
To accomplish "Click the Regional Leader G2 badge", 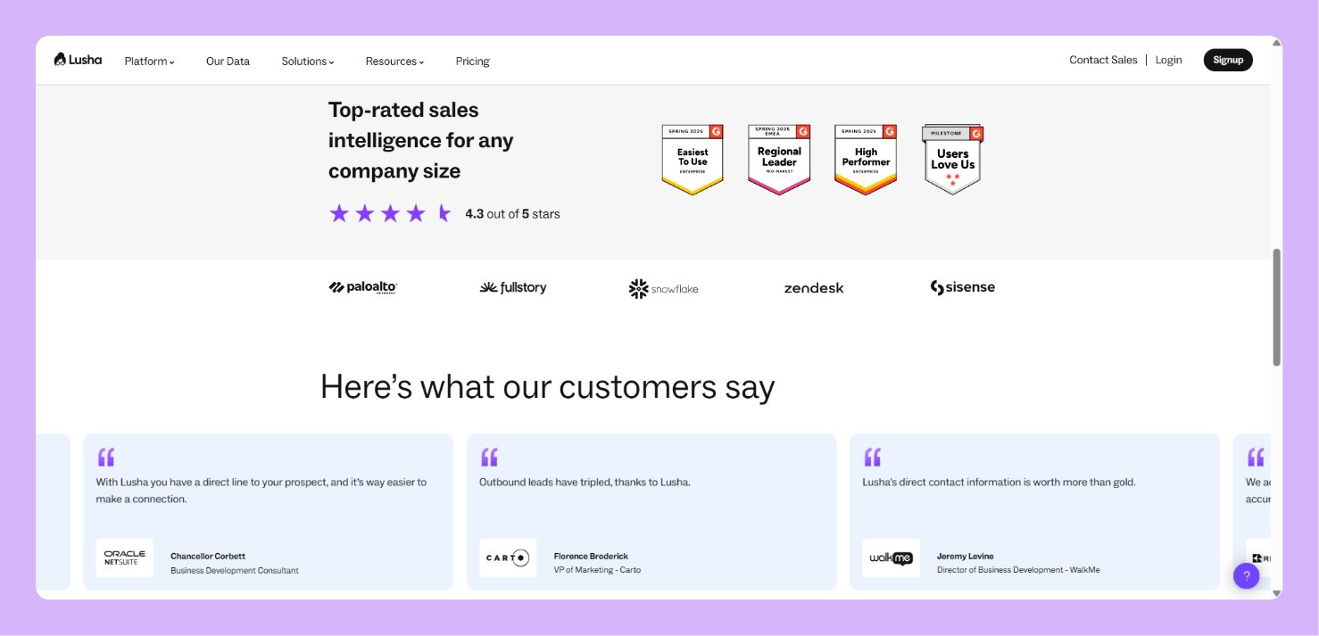I will pos(779,159).
